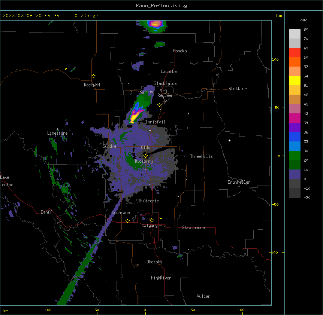Click the asterisk marker above Limestone

pyautogui.click(x=57, y=129)
